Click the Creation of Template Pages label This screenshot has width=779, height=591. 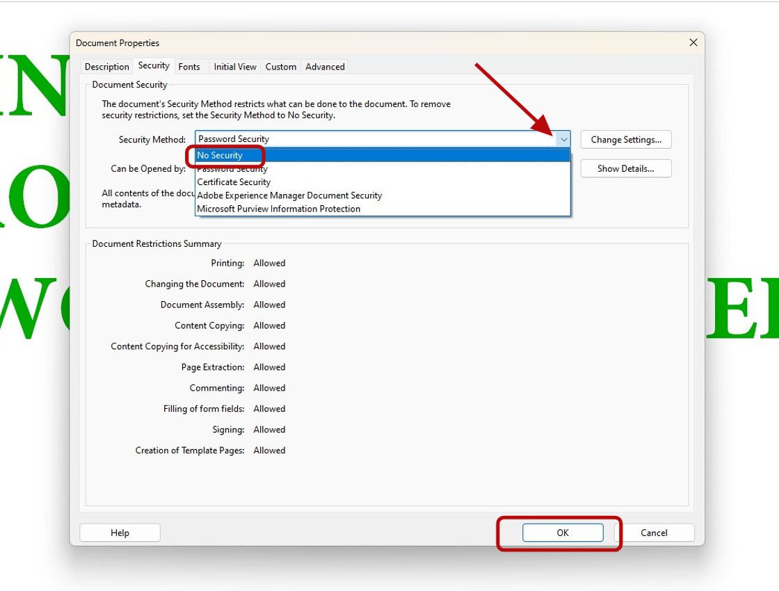pyautogui.click(x=190, y=451)
